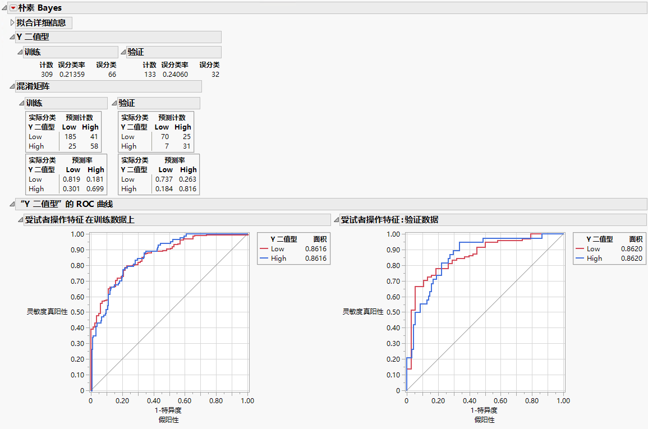Collapse the 验证 panel under Y 二值型
The image size is (648, 429).
click(124, 52)
